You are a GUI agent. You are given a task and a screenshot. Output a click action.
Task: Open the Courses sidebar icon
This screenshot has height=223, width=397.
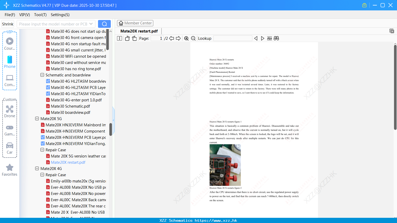[x=10, y=44]
